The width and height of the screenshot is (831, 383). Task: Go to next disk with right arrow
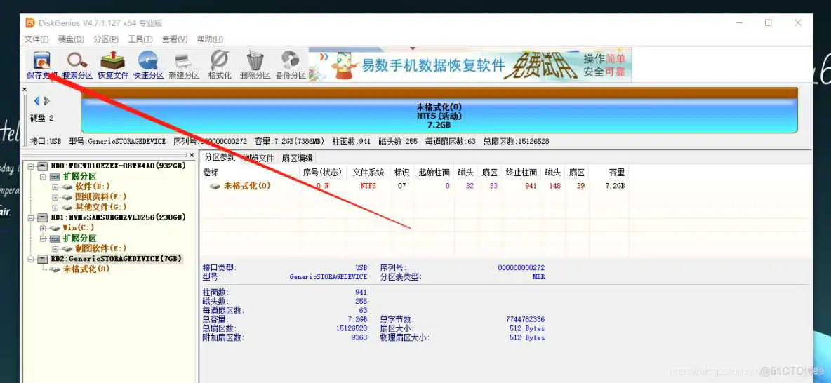pos(46,100)
